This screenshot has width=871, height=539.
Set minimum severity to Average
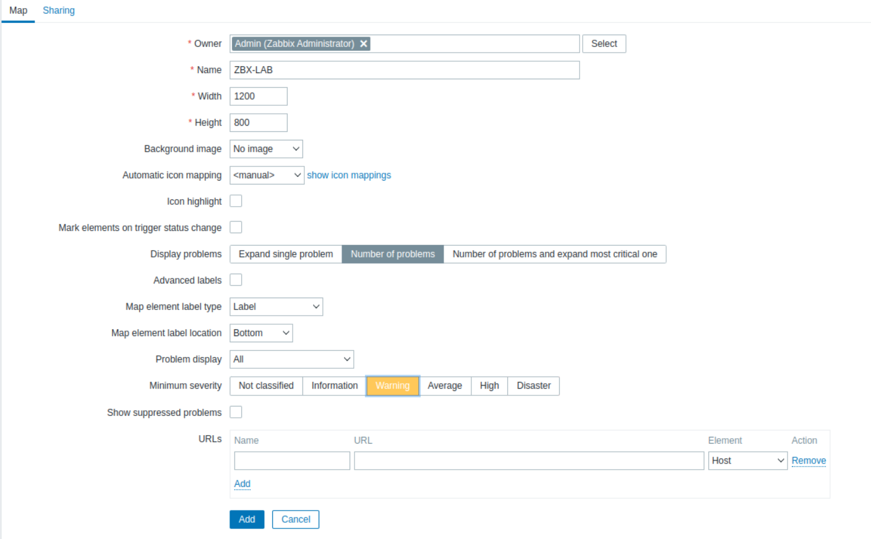(445, 386)
